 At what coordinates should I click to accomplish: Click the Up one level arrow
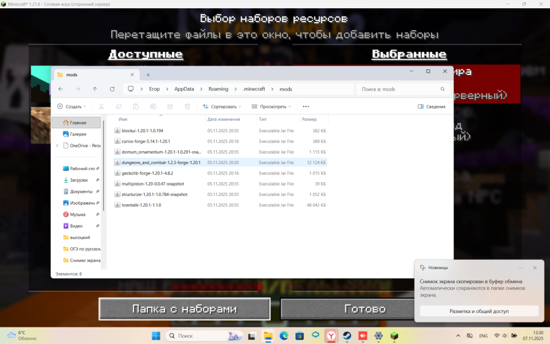tap(95, 89)
